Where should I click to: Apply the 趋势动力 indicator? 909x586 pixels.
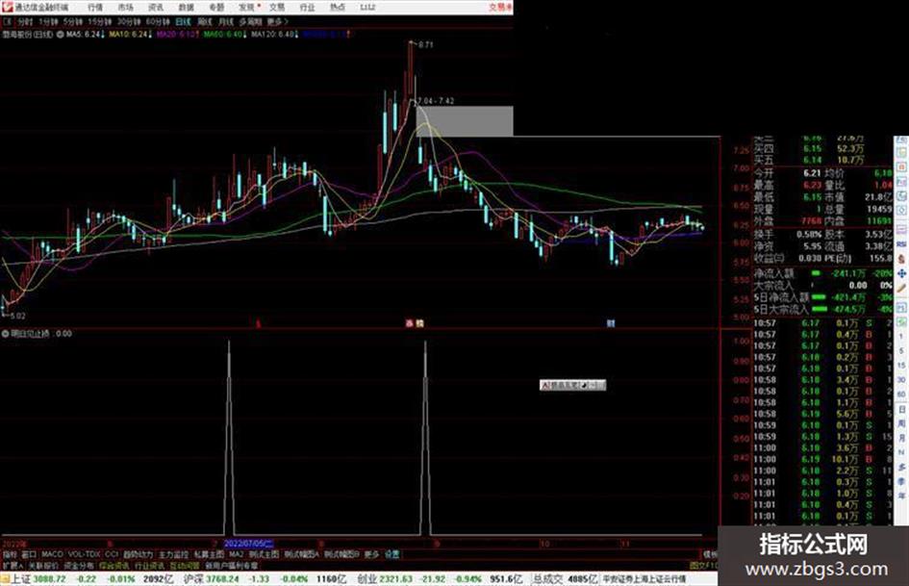[138, 554]
